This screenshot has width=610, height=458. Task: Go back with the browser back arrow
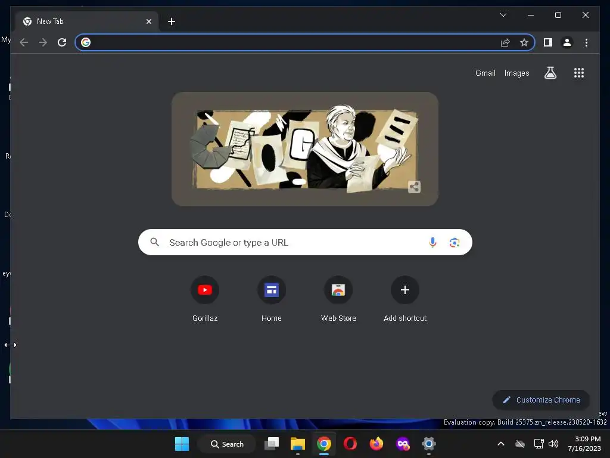pyautogui.click(x=24, y=42)
